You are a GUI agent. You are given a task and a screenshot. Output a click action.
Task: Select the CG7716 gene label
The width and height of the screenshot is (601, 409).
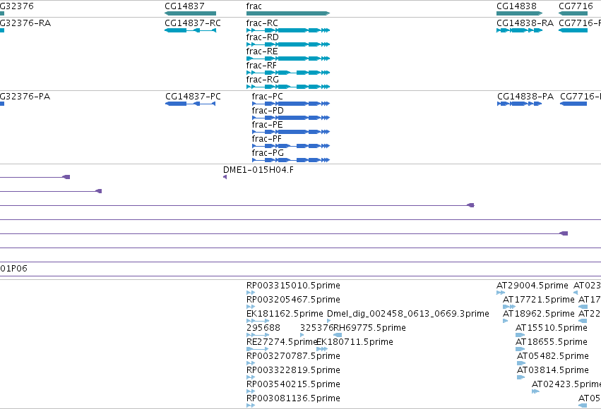pyautogui.click(x=576, y=6)
